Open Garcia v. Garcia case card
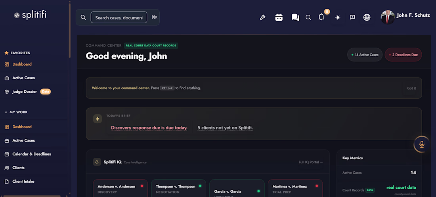Screen dimensions: 436x197 [237, 188]
